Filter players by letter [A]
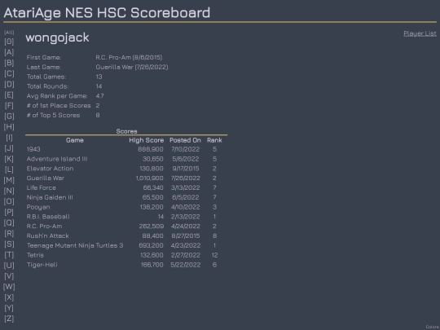This screenshot has height=330, width=440. pos(9,52)
